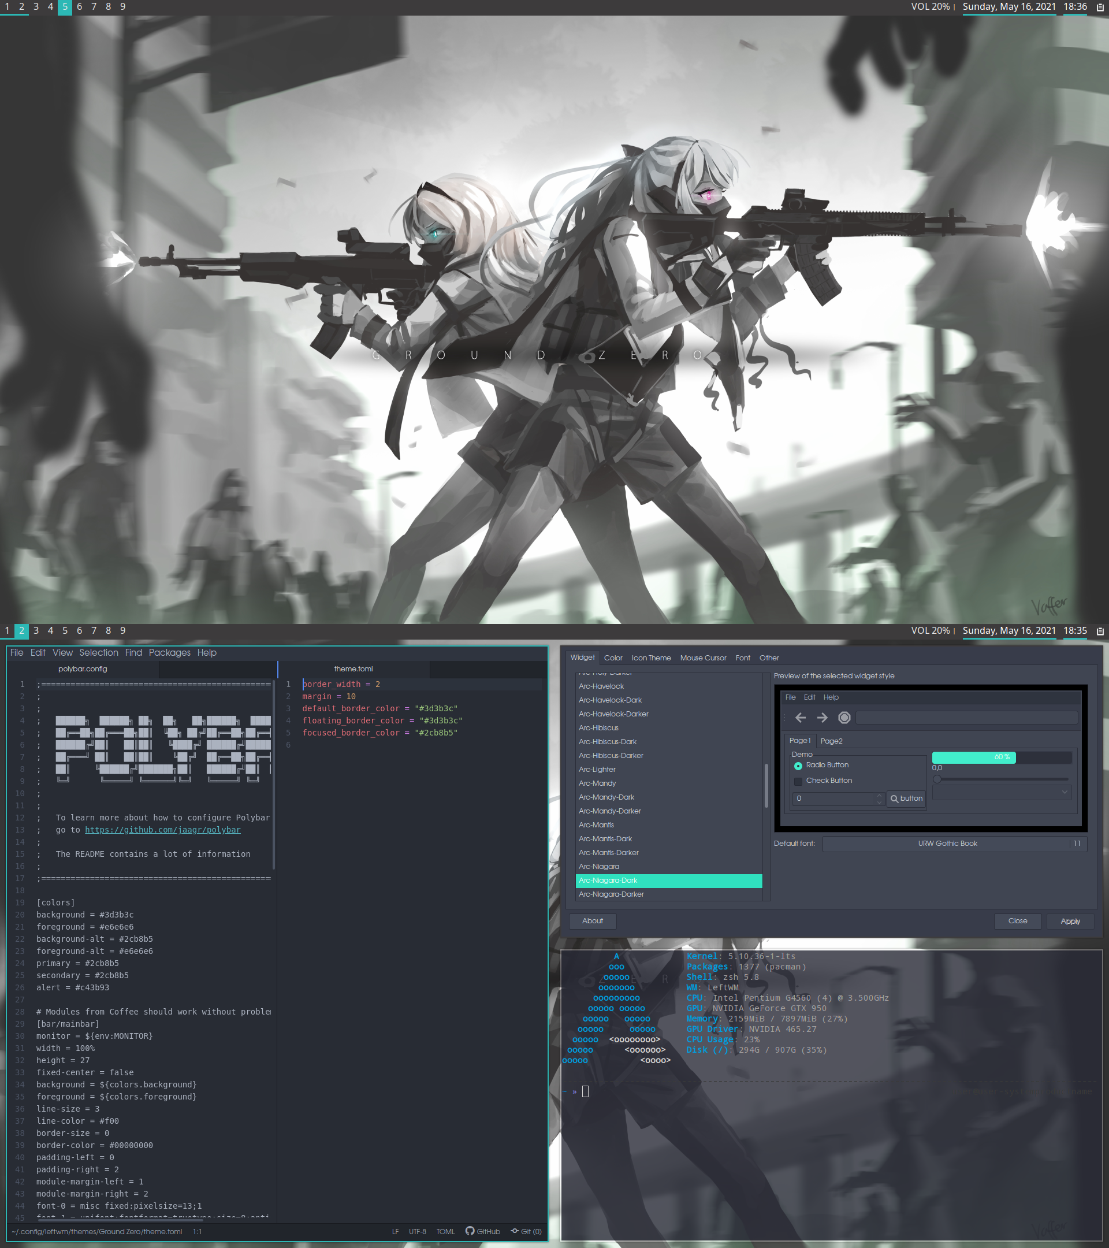
Task: Switch to workspace 3 on the top bar
Action: click(36, 7)
